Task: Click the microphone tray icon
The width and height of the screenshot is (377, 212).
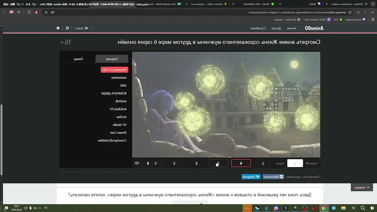Action: 30,208
